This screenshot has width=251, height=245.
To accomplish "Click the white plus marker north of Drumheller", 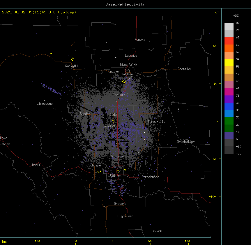I will pyautogui.click(x=178, y=109).
